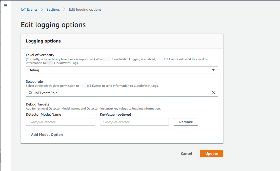
Task: Focus the Detector Model Name field
Action: click(x=60, y=122)
